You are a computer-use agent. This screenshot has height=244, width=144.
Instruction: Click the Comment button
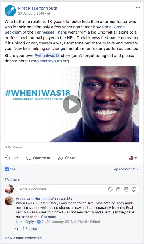[38, 158]
